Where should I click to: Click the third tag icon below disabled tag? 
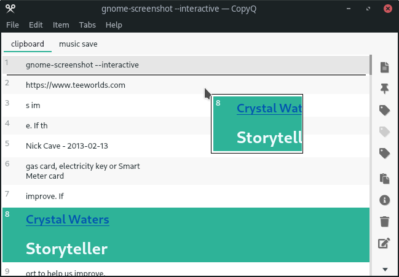point(384,154)
